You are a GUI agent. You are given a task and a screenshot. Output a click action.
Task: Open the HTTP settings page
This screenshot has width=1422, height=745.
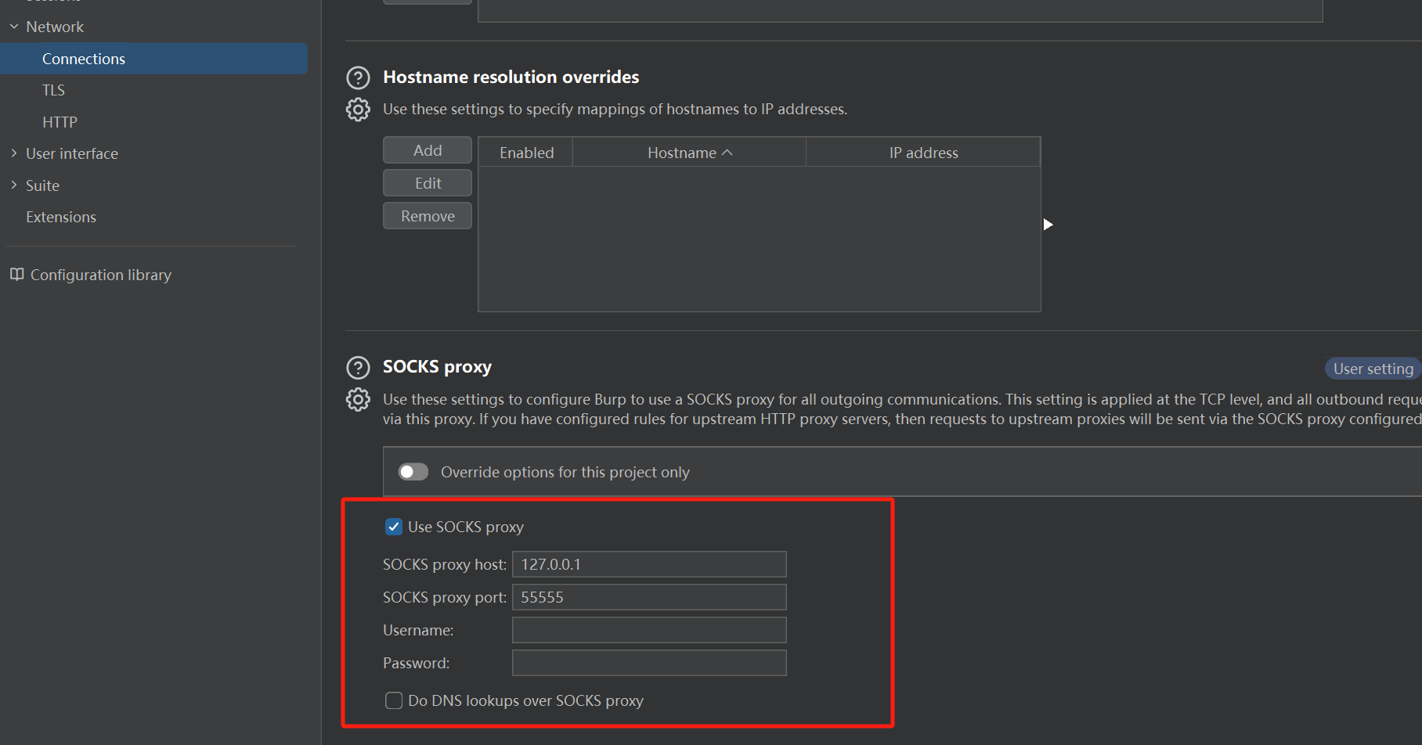coord(60,122)
